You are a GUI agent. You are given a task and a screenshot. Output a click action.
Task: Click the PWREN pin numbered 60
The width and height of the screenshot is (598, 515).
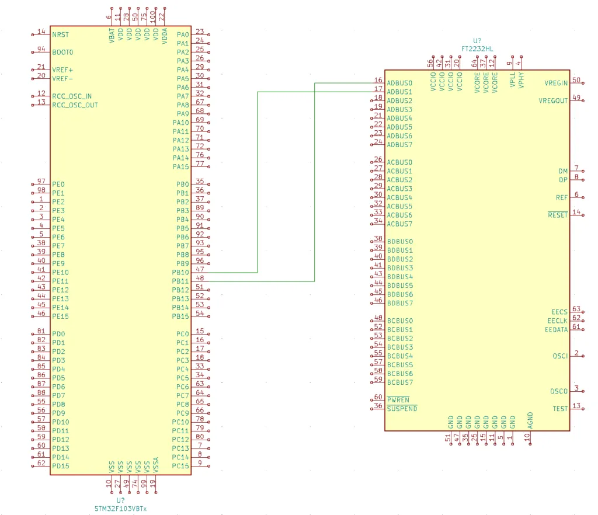point(378,400)
